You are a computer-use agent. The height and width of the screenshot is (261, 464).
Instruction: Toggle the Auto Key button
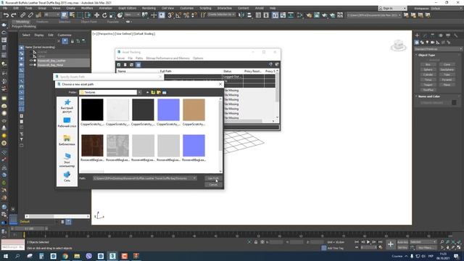click(402, 242)
